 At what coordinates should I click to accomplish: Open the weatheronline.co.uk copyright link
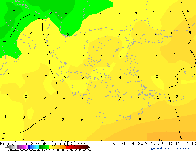pyautogui.click(x=170, y=148)
